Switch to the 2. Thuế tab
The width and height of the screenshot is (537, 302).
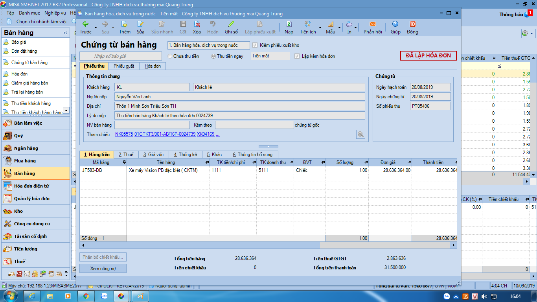(126, 155)
